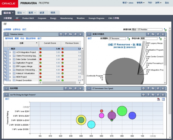Expand the ACH Integration Project row
The width and height of the screenshot is (173, 140).
(10, 52)
